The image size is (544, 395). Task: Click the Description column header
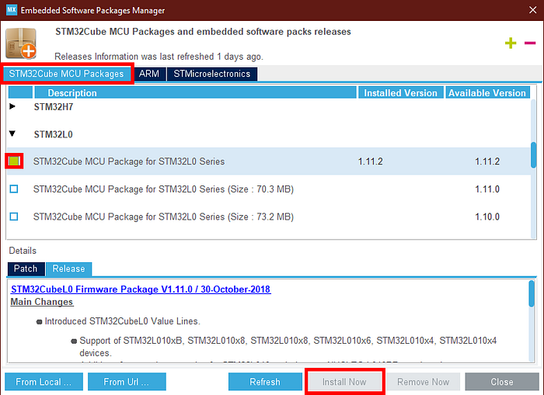coord(196,93)
